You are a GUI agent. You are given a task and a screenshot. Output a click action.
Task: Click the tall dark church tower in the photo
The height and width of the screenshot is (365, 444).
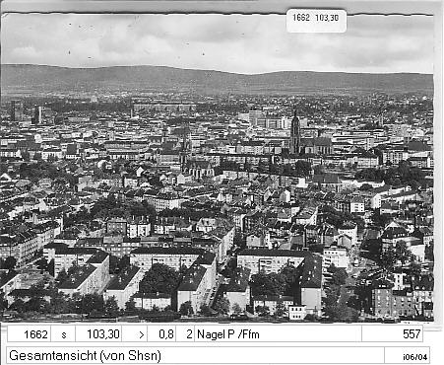pos(295,133)
